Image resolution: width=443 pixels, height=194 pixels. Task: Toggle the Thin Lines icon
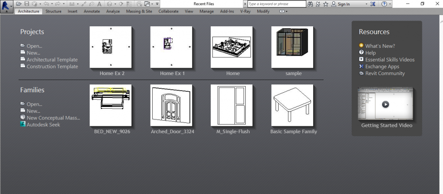coord(129,4)
